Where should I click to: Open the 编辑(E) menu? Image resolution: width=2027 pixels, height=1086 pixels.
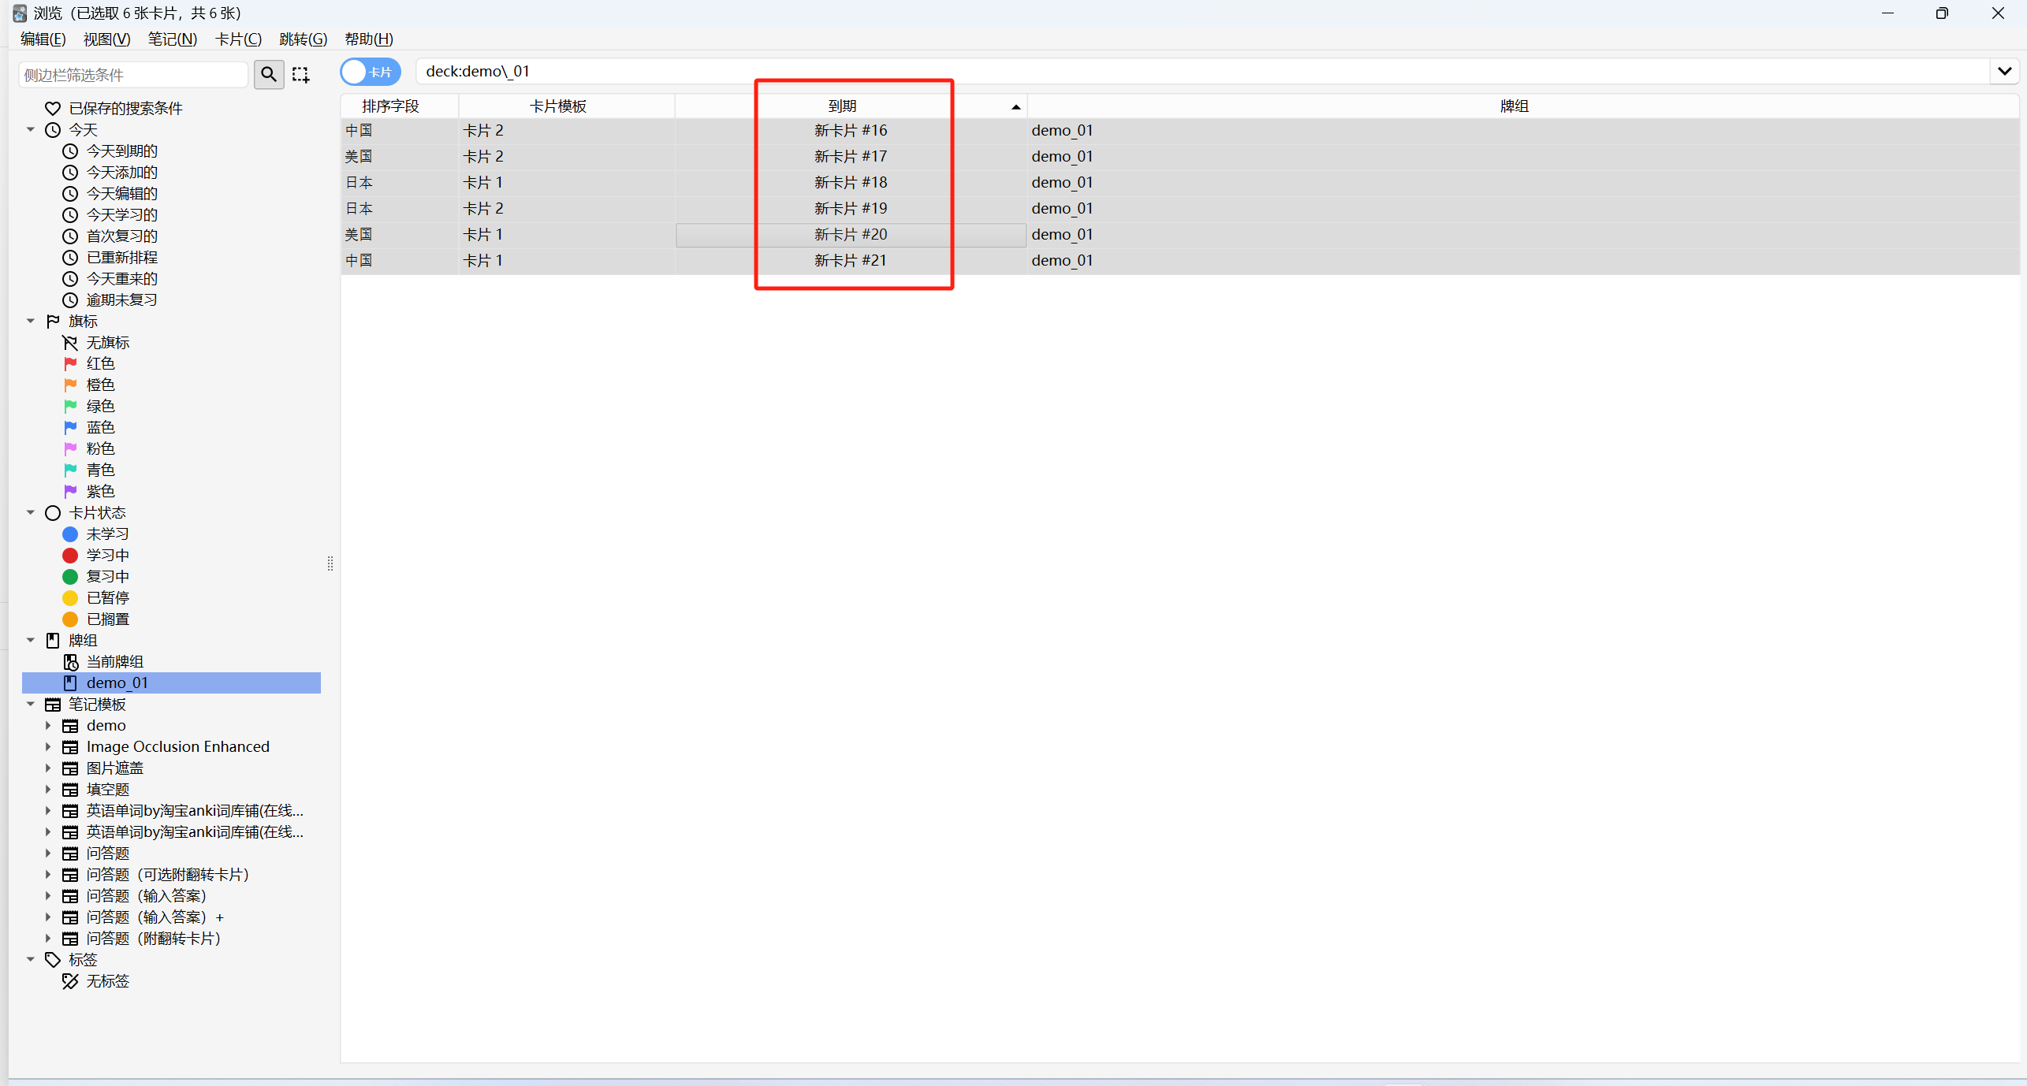point(43,39)
